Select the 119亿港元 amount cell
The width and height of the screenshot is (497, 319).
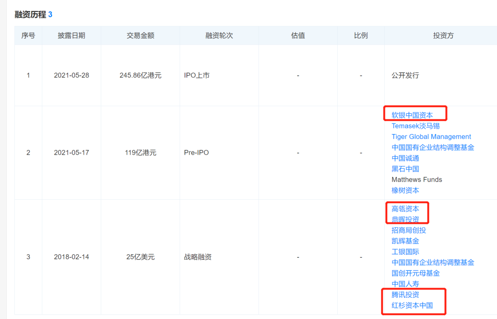tap(140, 152)
